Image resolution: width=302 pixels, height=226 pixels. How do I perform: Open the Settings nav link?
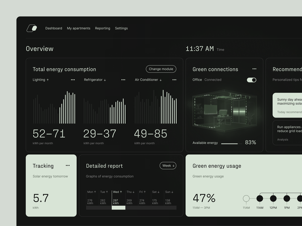(121, 29)
